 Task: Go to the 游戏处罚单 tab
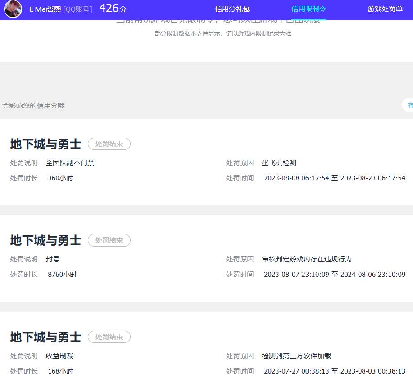click(x=385, y=9)
